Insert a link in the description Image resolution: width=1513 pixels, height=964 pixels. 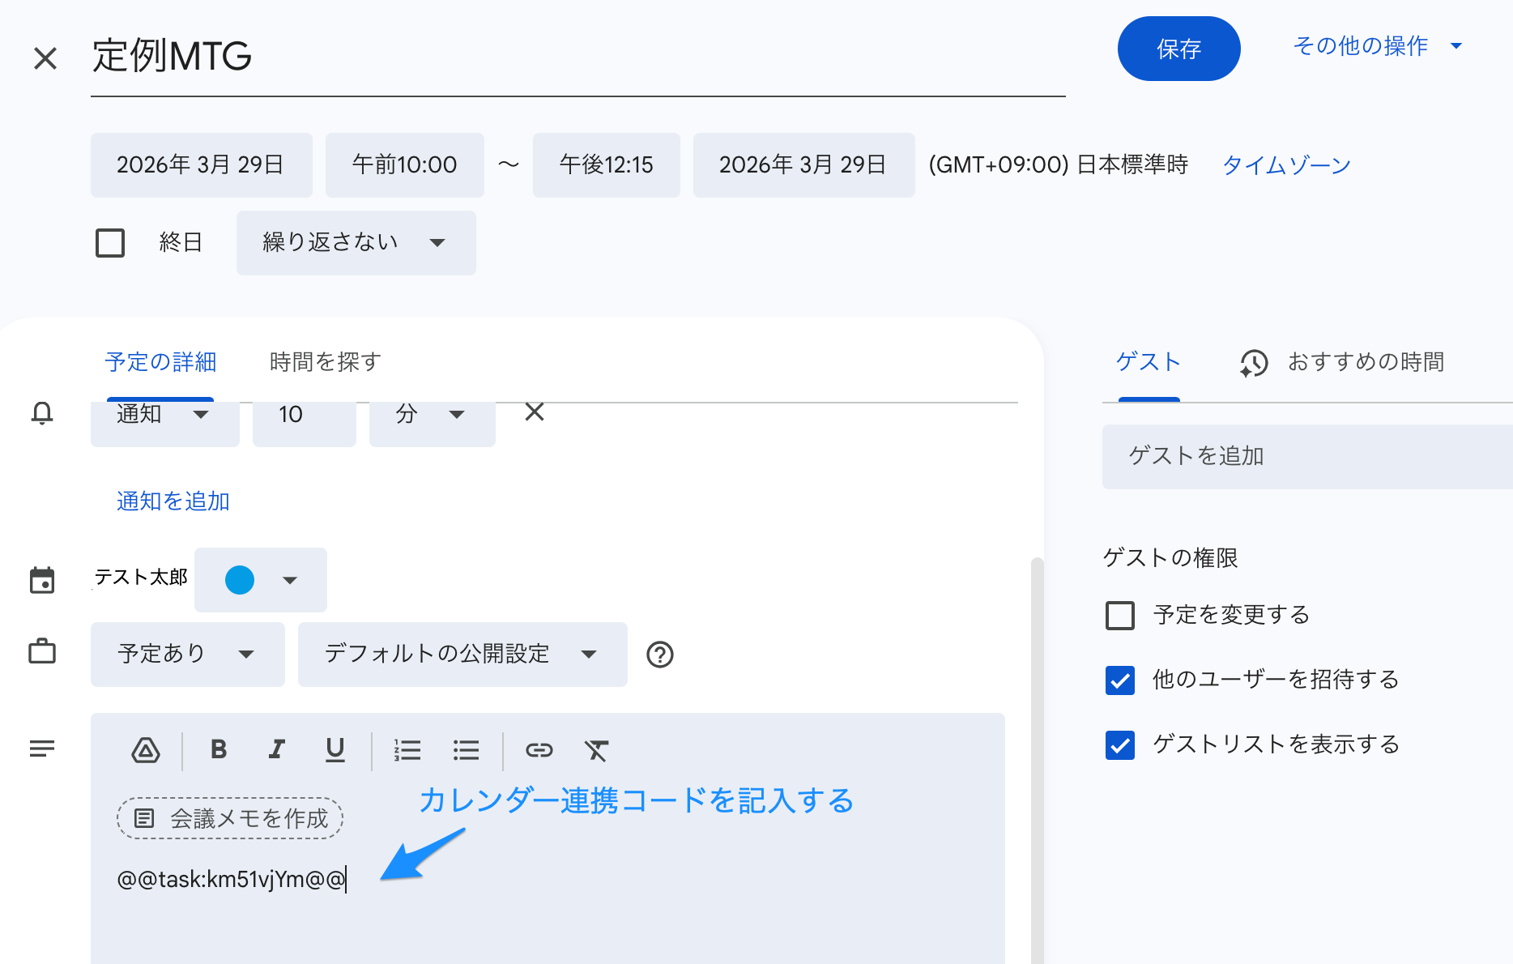[539, 750]
